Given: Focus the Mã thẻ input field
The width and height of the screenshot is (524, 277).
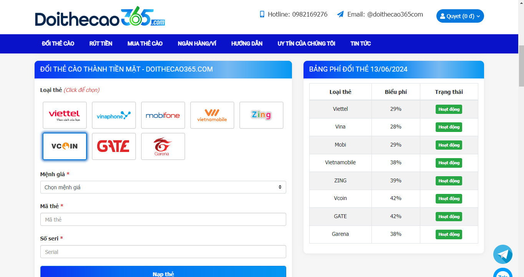Looking at the screenshot, I should tap(163, 219).
